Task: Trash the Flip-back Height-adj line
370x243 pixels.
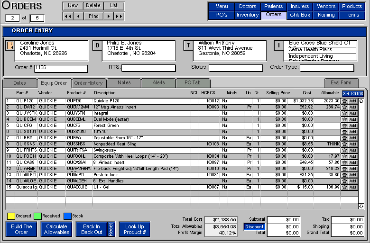Action: click(x=344, y=169)
